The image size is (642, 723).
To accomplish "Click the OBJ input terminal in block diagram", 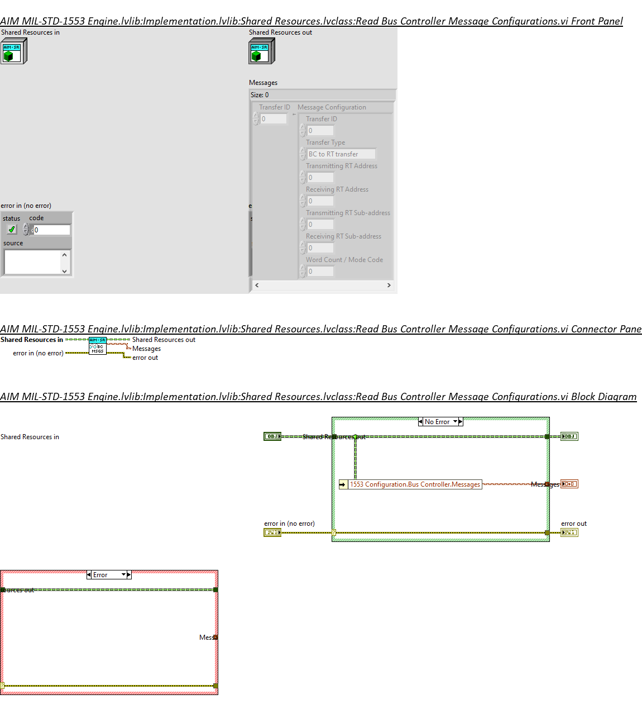I will point(272,436).
